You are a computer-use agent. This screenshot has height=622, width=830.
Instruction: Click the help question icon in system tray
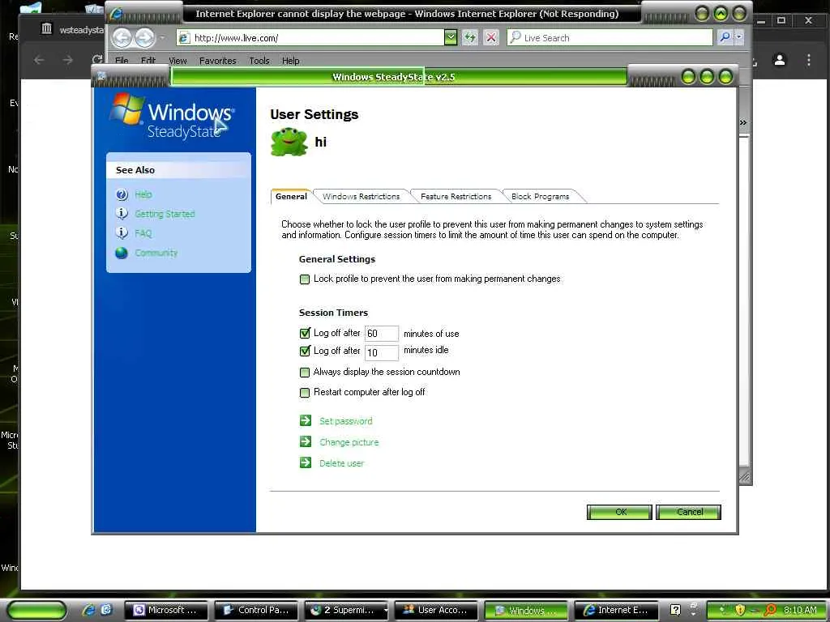click(x=675, y=610)
